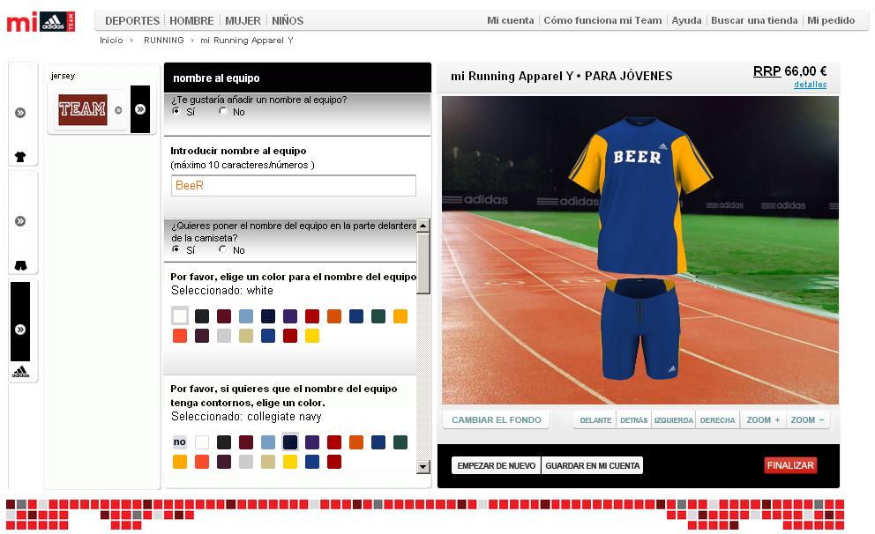Open Buscar una tienda
This screenshot has height=534, width=875.
[x=754, y=20]
